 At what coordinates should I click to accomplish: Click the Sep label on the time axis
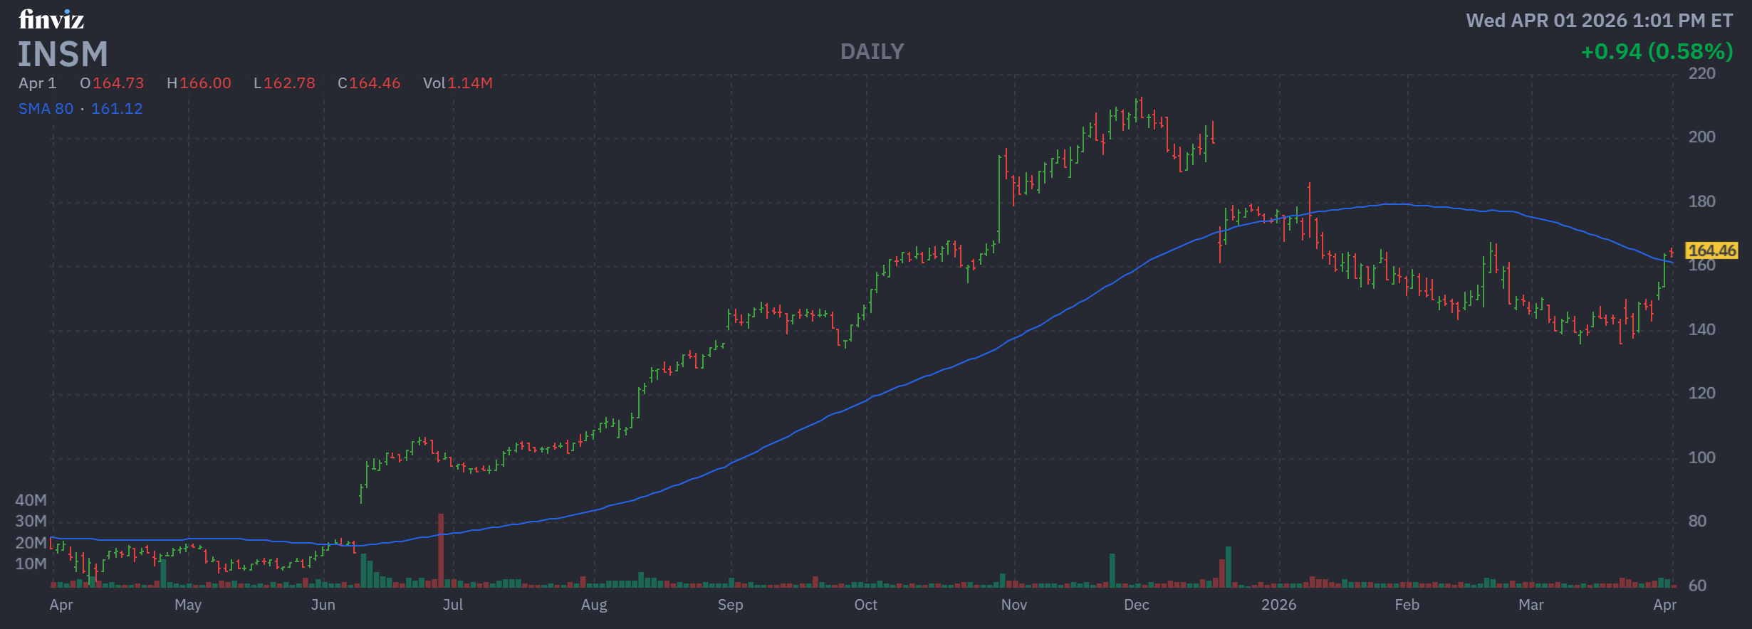tap(730, 605)
